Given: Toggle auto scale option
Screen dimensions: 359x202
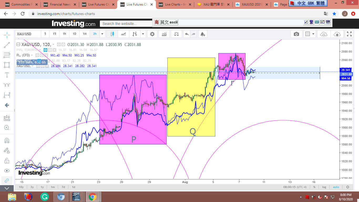Looking at the screenshot, I should 336,187.
